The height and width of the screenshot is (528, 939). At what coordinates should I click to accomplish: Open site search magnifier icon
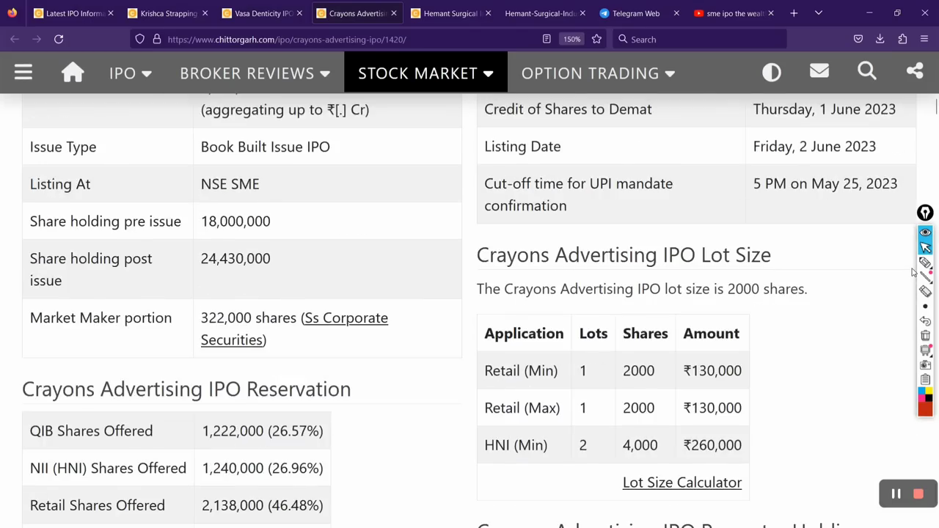867,71
